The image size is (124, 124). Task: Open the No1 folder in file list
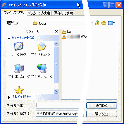pyautogui.click(x=67, y=32)
